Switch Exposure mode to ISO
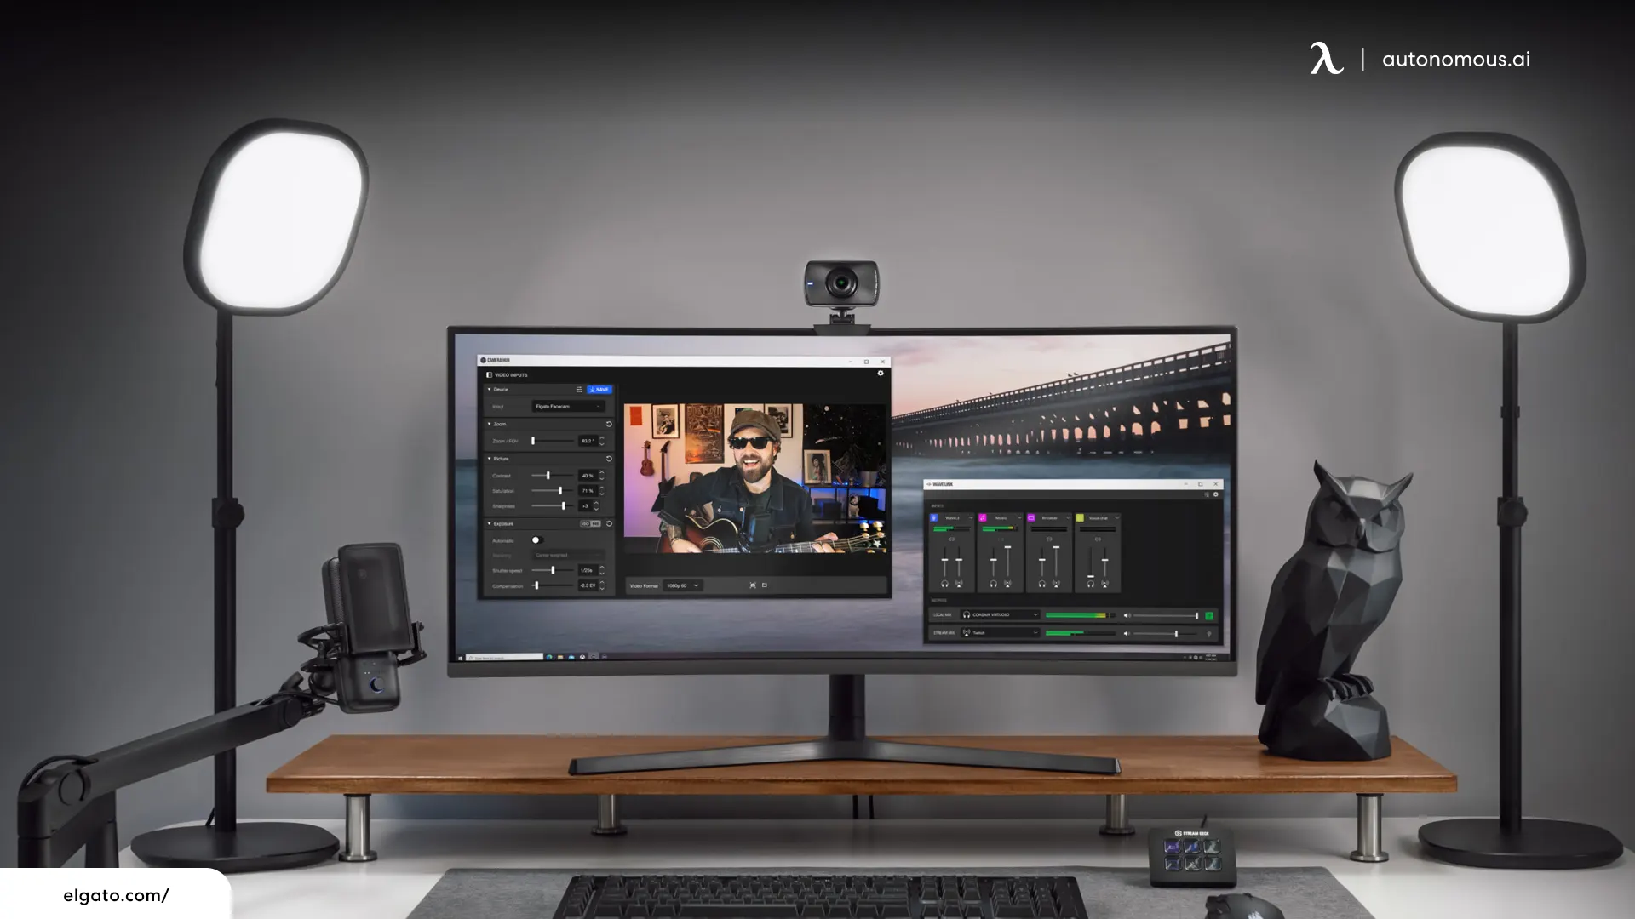The width and height of the screenshot is (1635, 919). [x=584, y=523]
